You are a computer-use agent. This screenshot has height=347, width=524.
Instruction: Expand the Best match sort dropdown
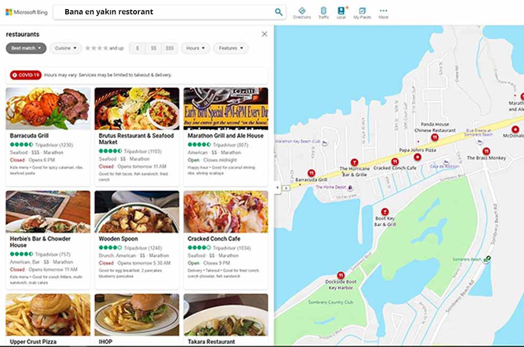(26, 48)
